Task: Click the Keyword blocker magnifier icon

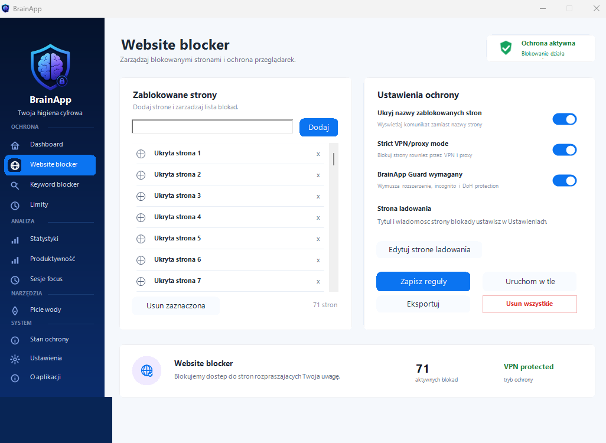Action: 15,185
